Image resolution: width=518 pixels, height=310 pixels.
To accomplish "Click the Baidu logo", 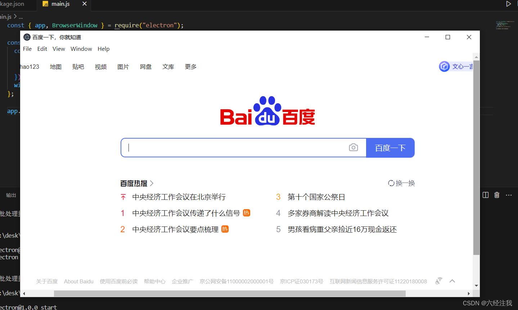I will [x=267, y=111].
